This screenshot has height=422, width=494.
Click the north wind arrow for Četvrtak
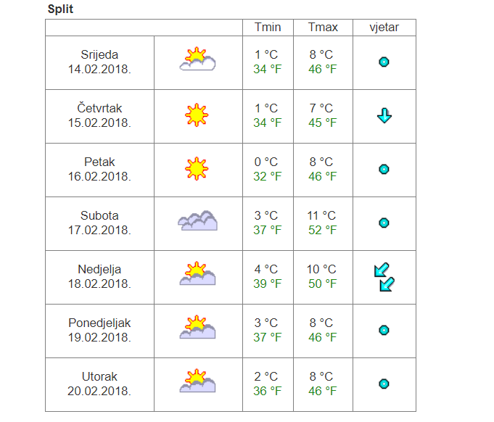point(384,115)
